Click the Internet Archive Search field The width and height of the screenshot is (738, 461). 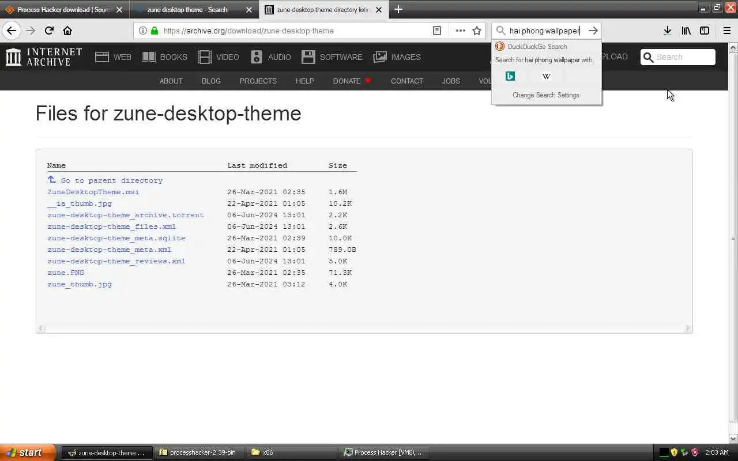coord(678,57)
